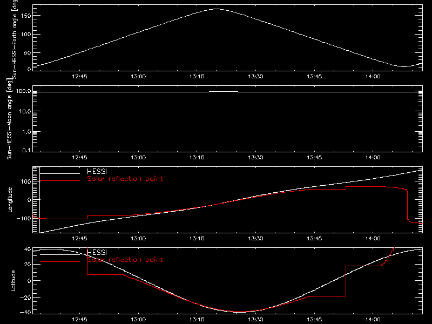Click the 0.1 tick on Moon angle plot
Viewport: 432px width, 324px height.
[x=26, y=150]
